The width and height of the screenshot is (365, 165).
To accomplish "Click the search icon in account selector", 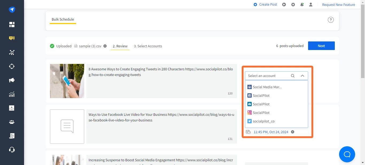I will tap(293, 76).
